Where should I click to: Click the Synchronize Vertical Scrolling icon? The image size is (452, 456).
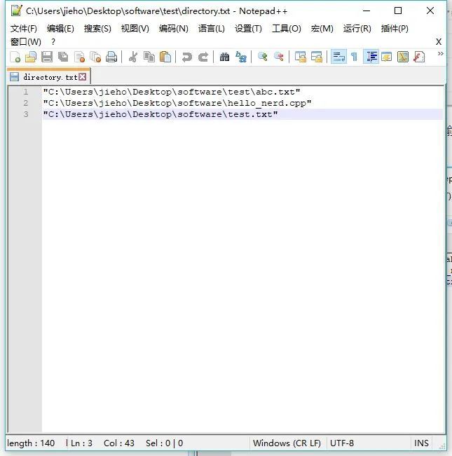tap(301, 57)
